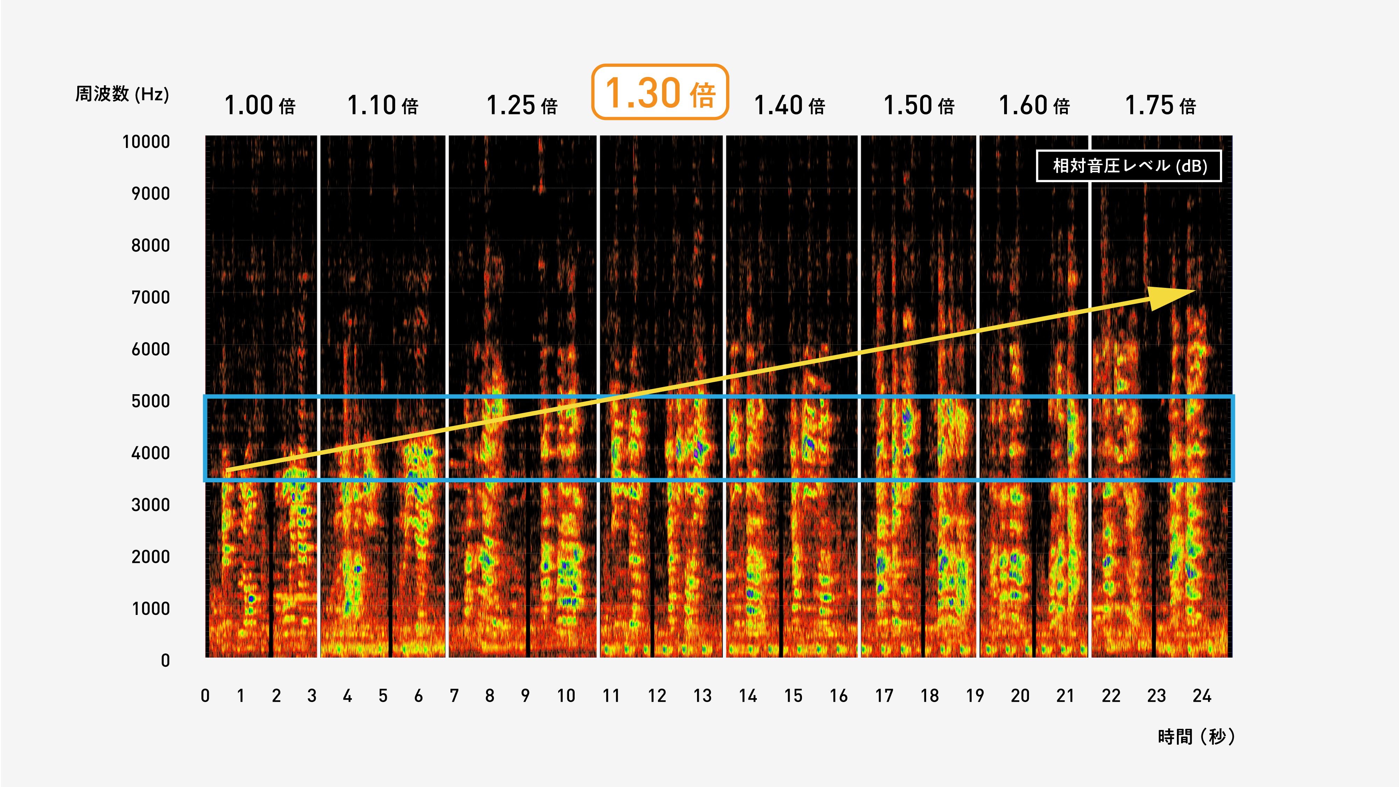Click the 相対音圧レベル (dB) legend box
This screenshot has width=1399, height=787.
(1129, 166)
